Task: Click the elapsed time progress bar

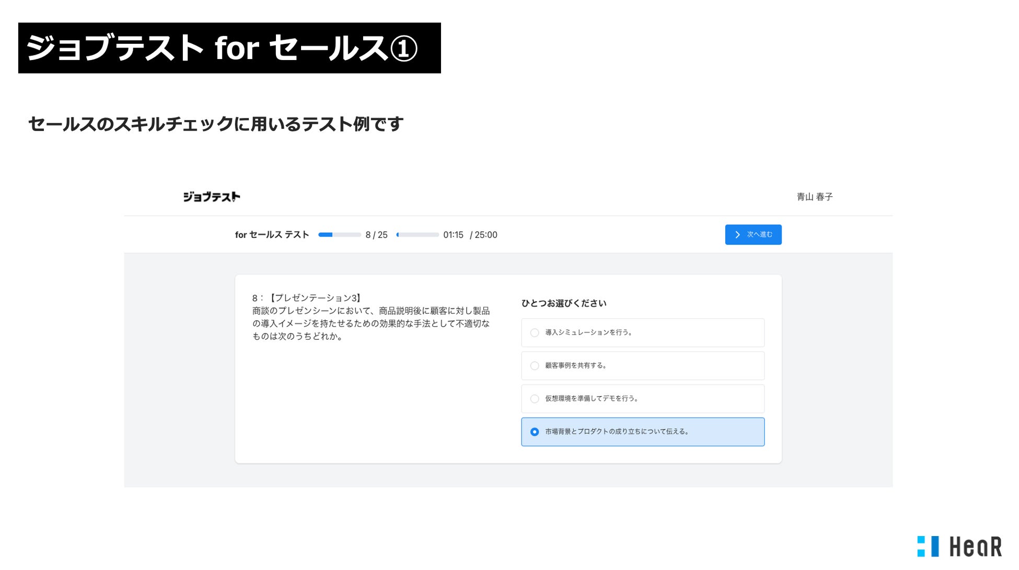Action: [417, 235]
